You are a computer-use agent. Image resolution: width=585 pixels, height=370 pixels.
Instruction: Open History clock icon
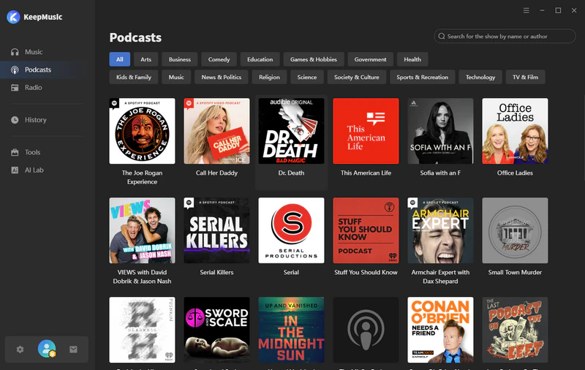coord(15,120)
